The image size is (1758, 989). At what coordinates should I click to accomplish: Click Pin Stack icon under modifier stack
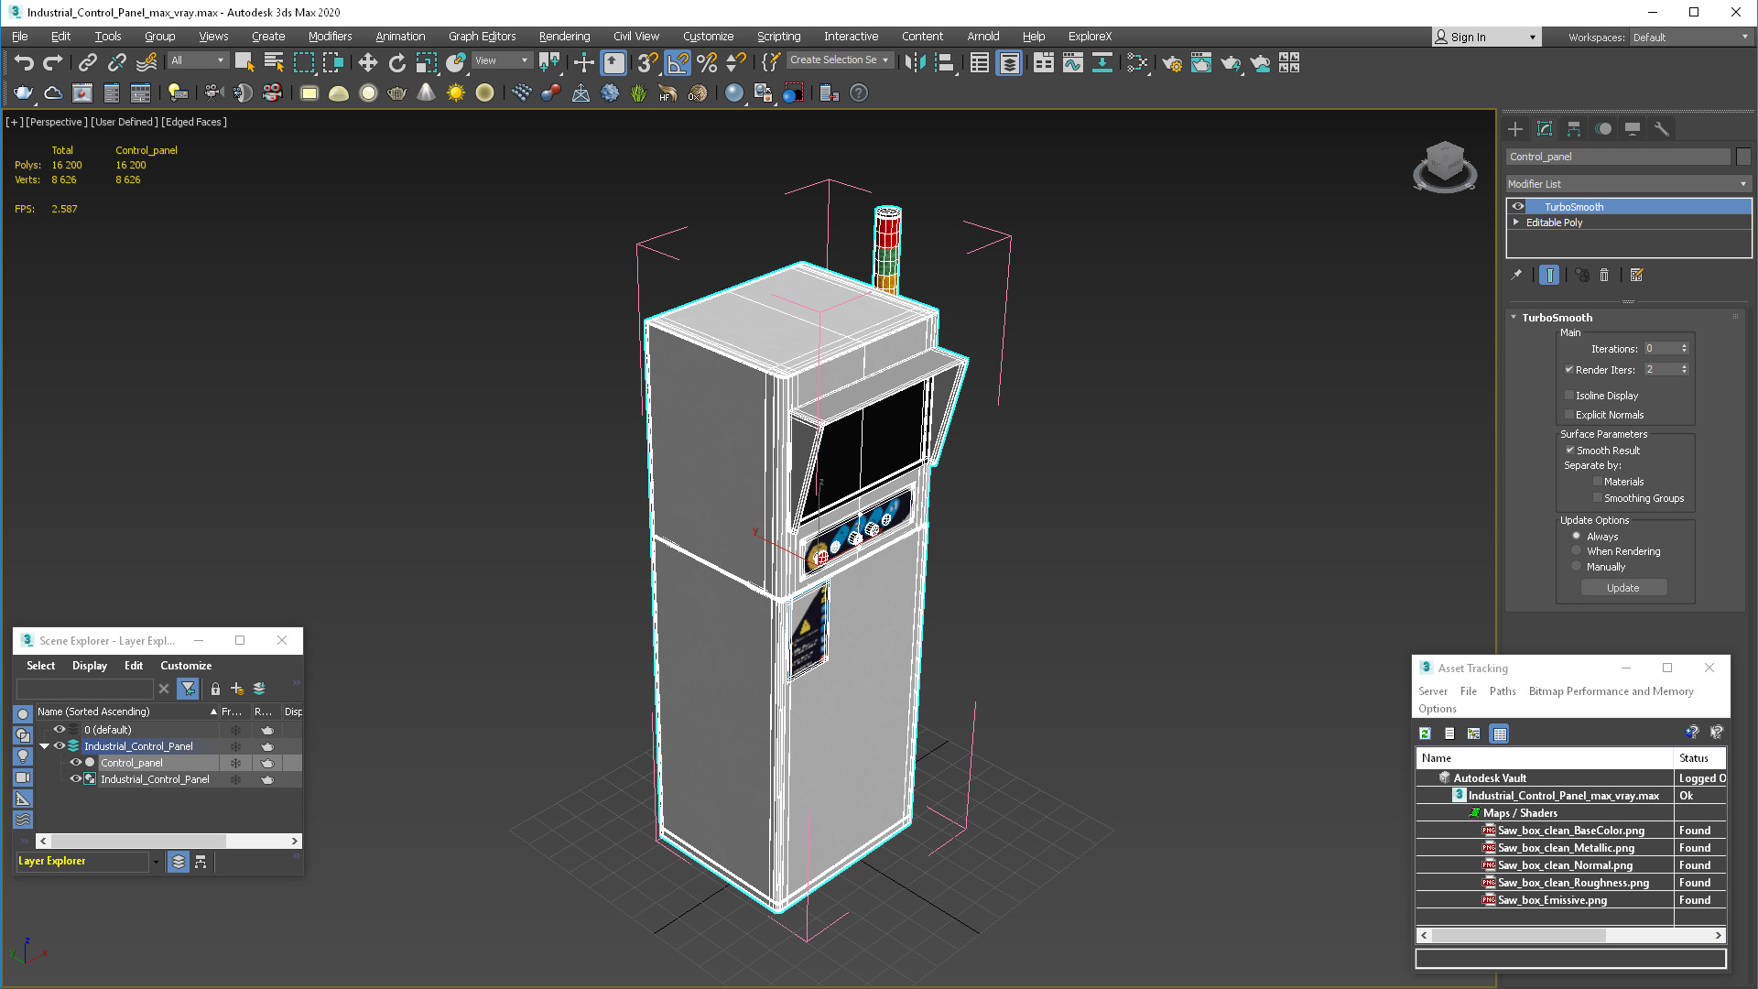coord(1516,275)
